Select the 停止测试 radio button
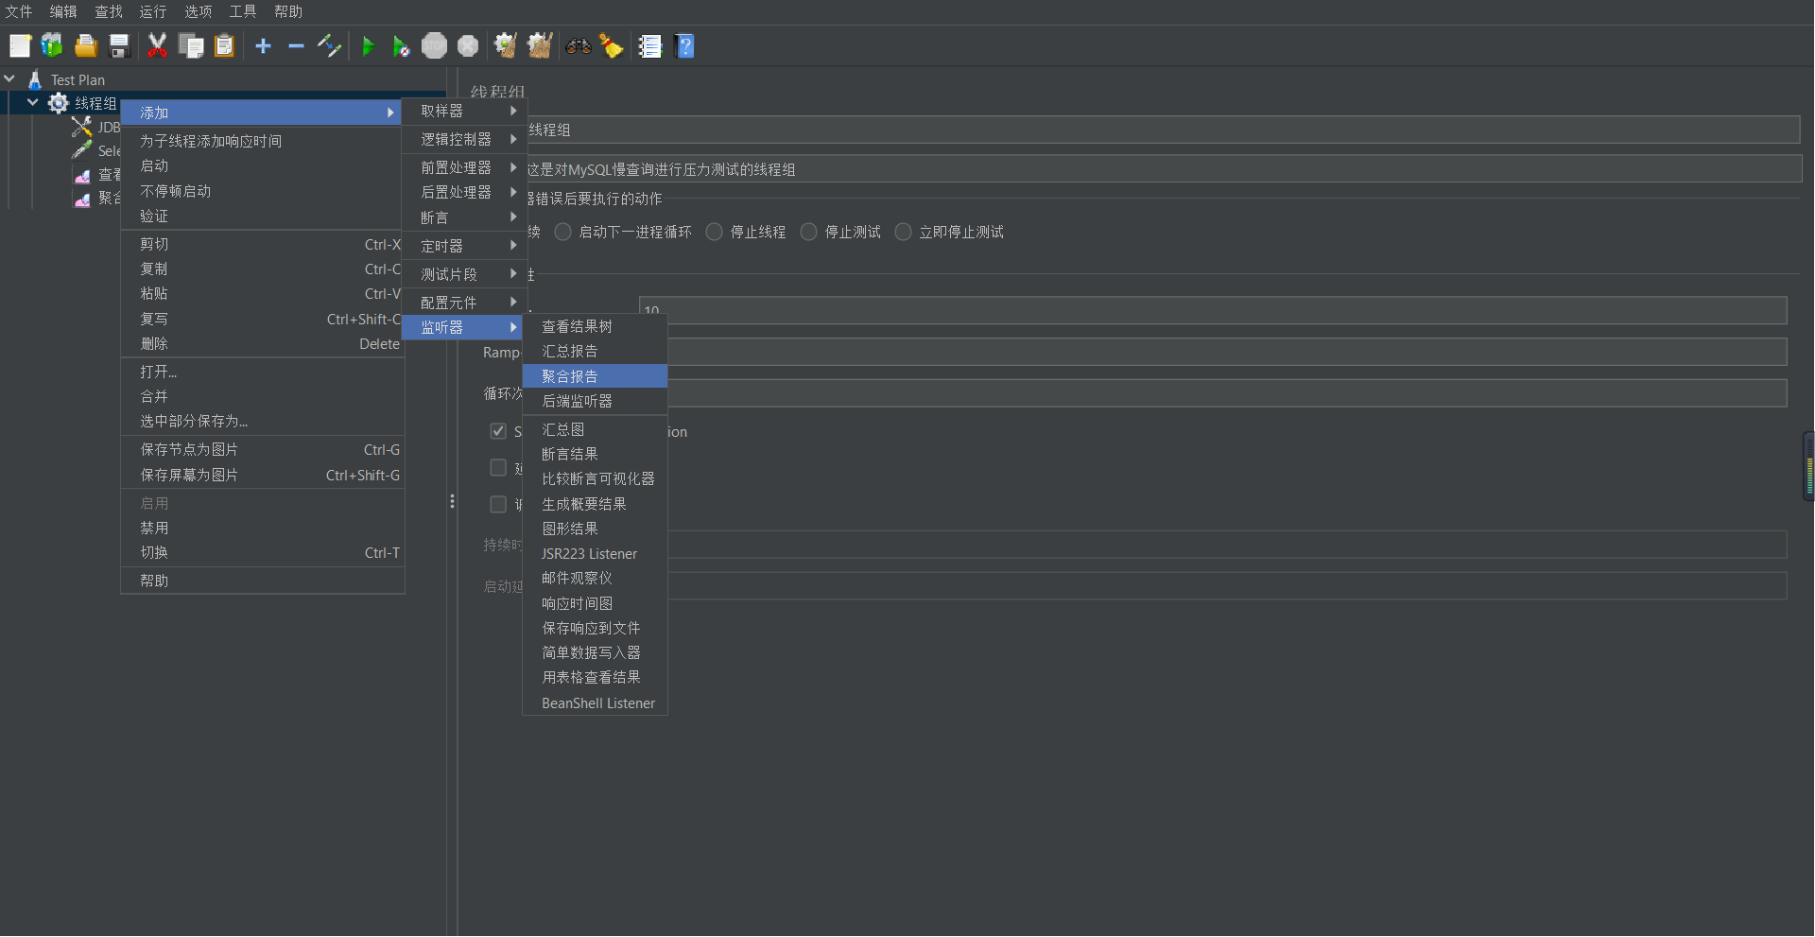Screen dimensions: 1815x937 coord(809,232)
